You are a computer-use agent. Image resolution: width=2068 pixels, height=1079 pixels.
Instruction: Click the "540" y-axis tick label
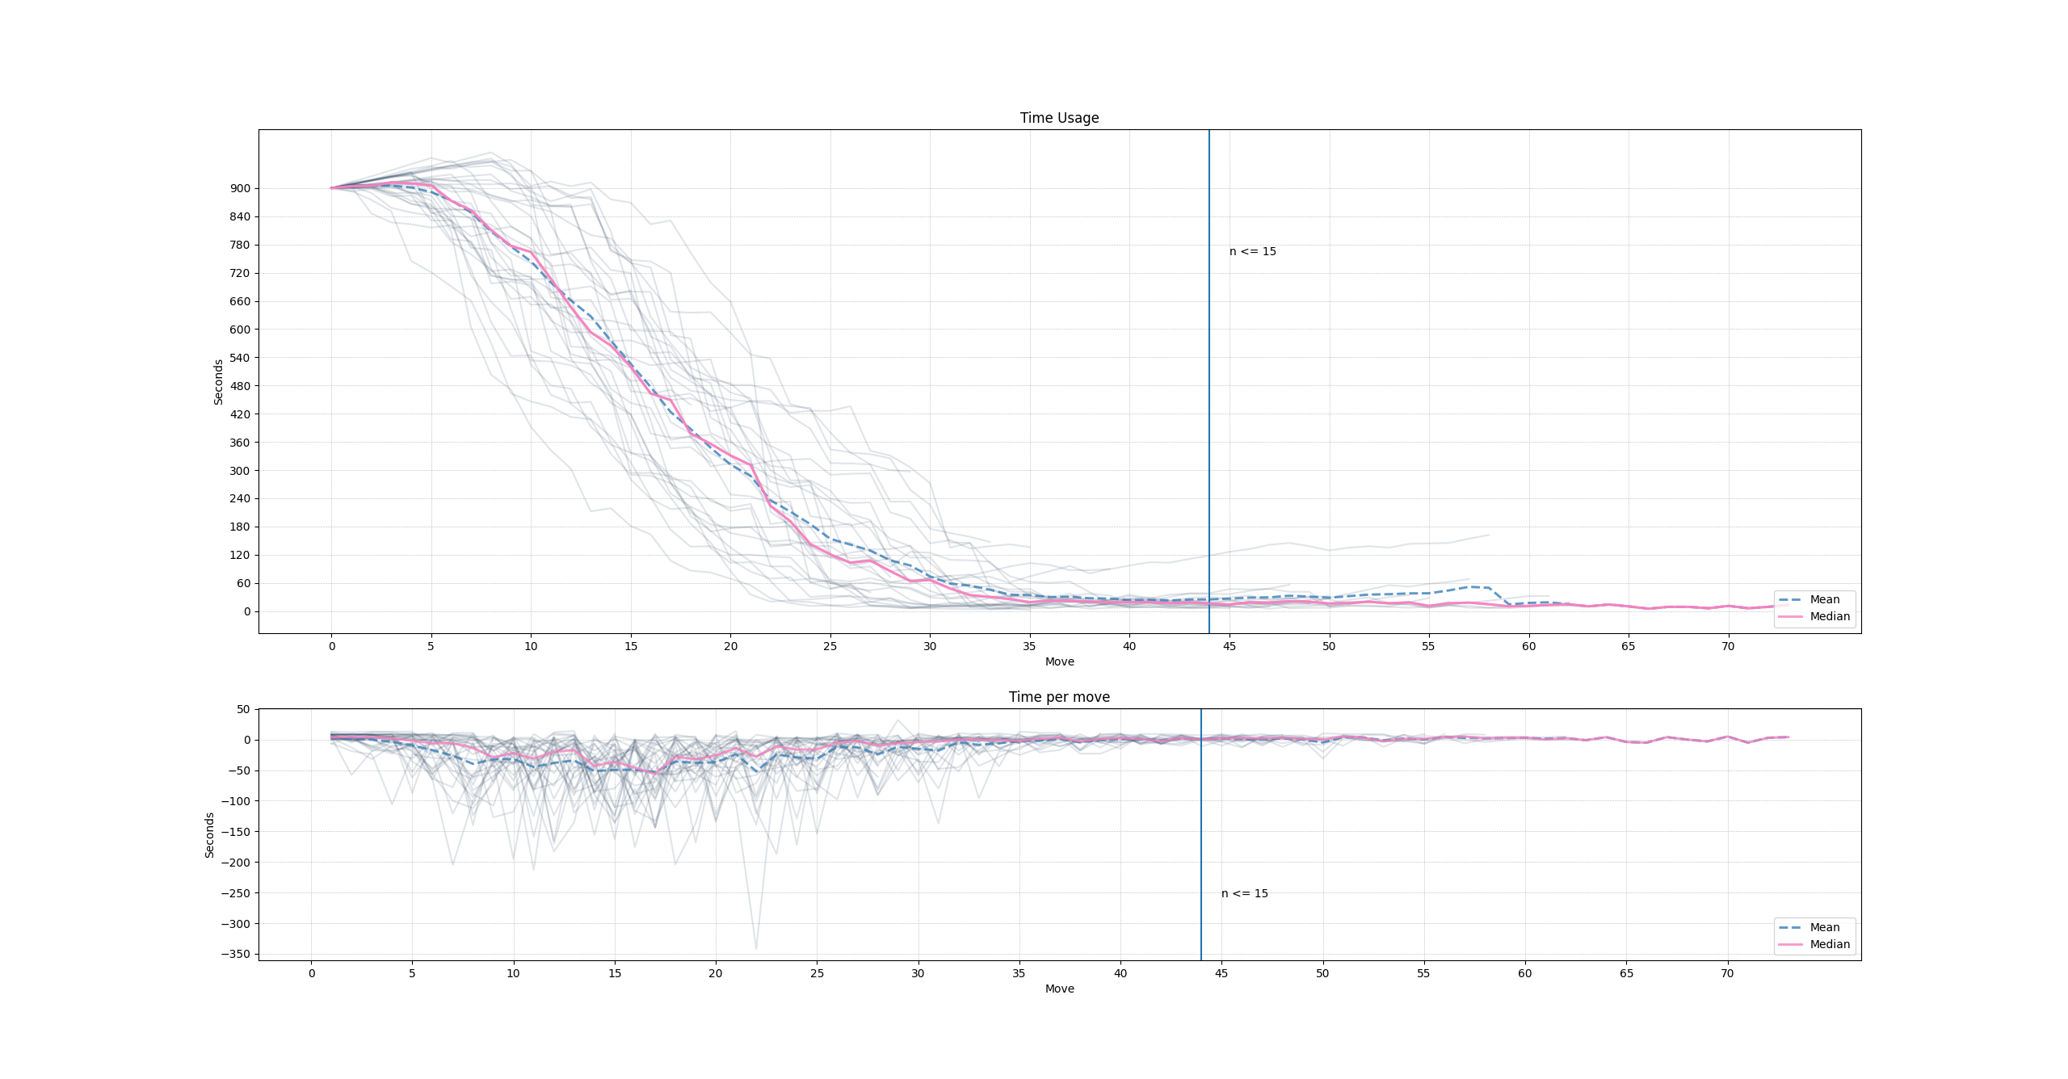tap(240, 358)
